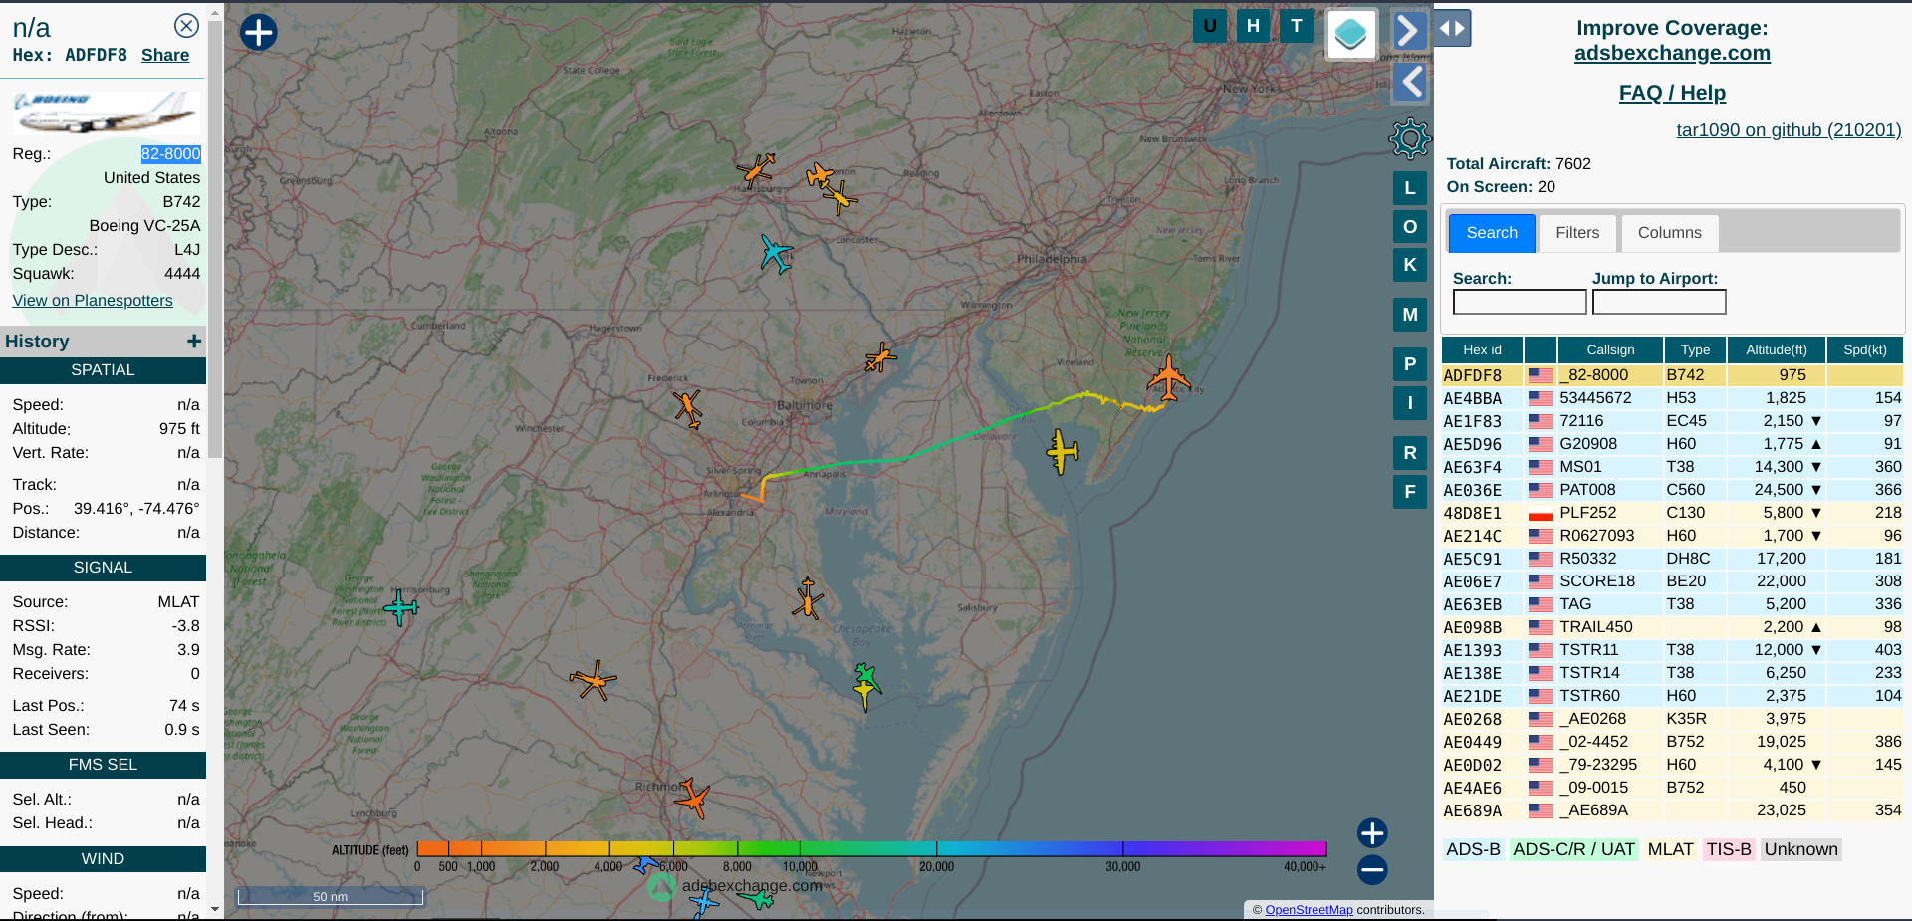Select the orange helicopter near Frederick
The height and width of the screenshot is (921, 1912).
pos(687,408)
